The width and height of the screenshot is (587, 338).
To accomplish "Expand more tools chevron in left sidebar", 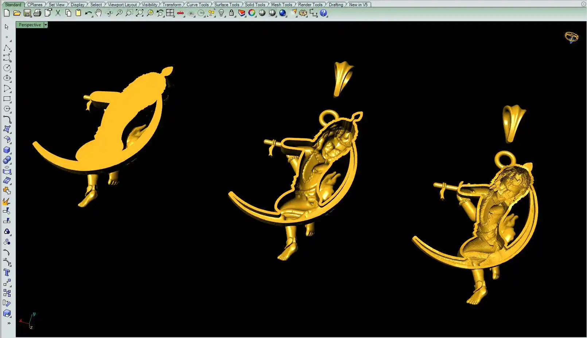I will pyautogui.click(x=9, y=323).
